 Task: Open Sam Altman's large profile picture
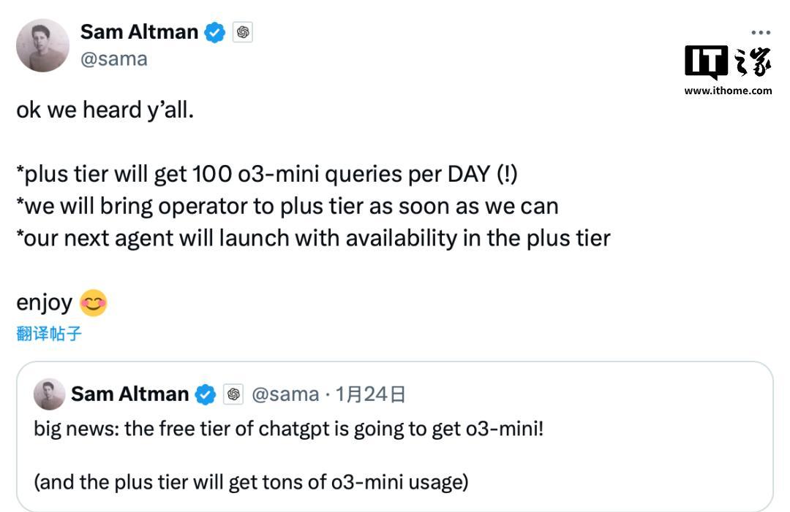click(x=43, y=45)
